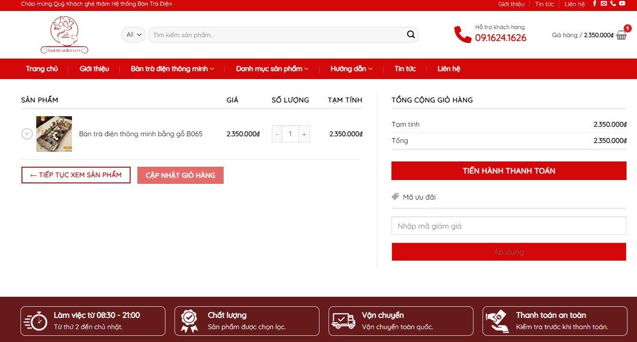The image size is (637, 342).
Task: Open the shopping cart basket icon
Action: (621, 35)
